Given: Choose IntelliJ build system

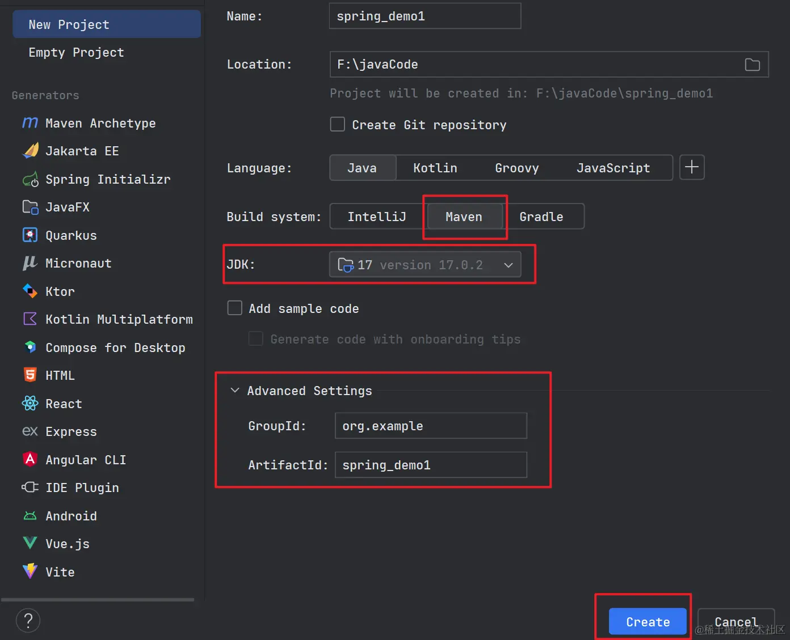Looking at the screenshot, I should point(377,217).
